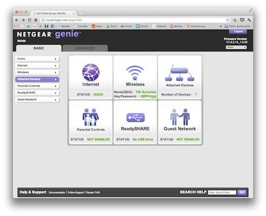Viewport: 266px width, 216px height.
Task: Open the Internet globe icon tile
Action: point(91,72)
